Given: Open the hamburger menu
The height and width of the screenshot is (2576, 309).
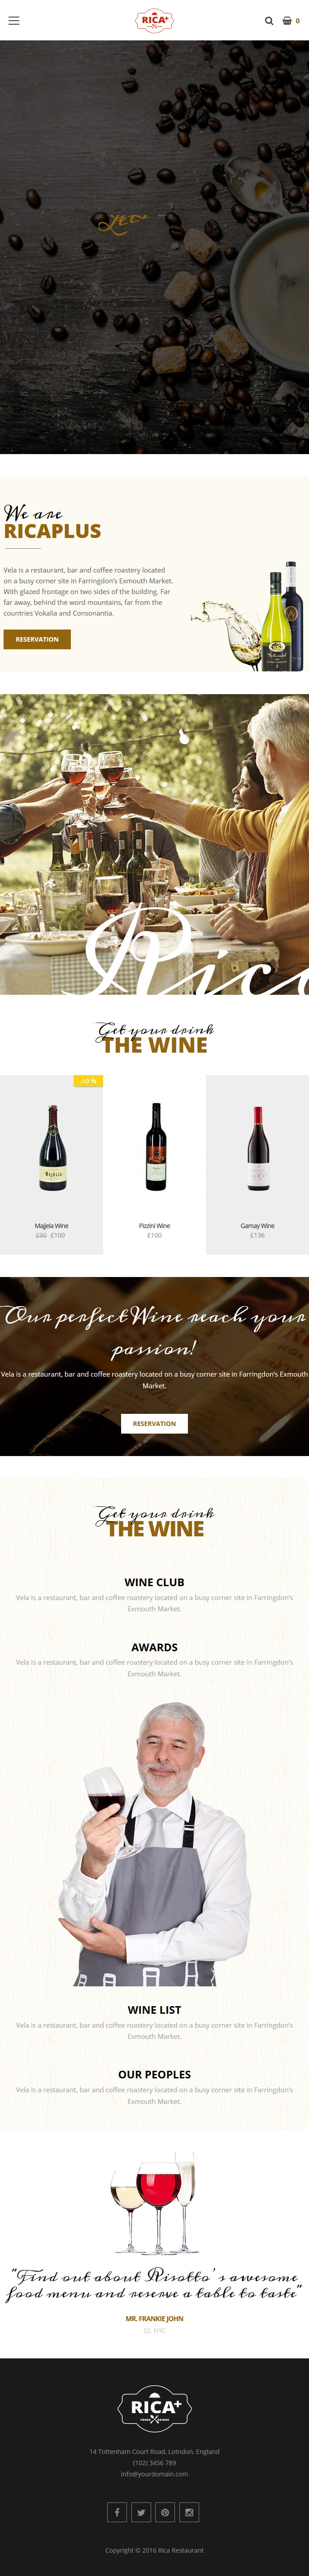Looking at the screenshot, I should [x=14, y=20].
